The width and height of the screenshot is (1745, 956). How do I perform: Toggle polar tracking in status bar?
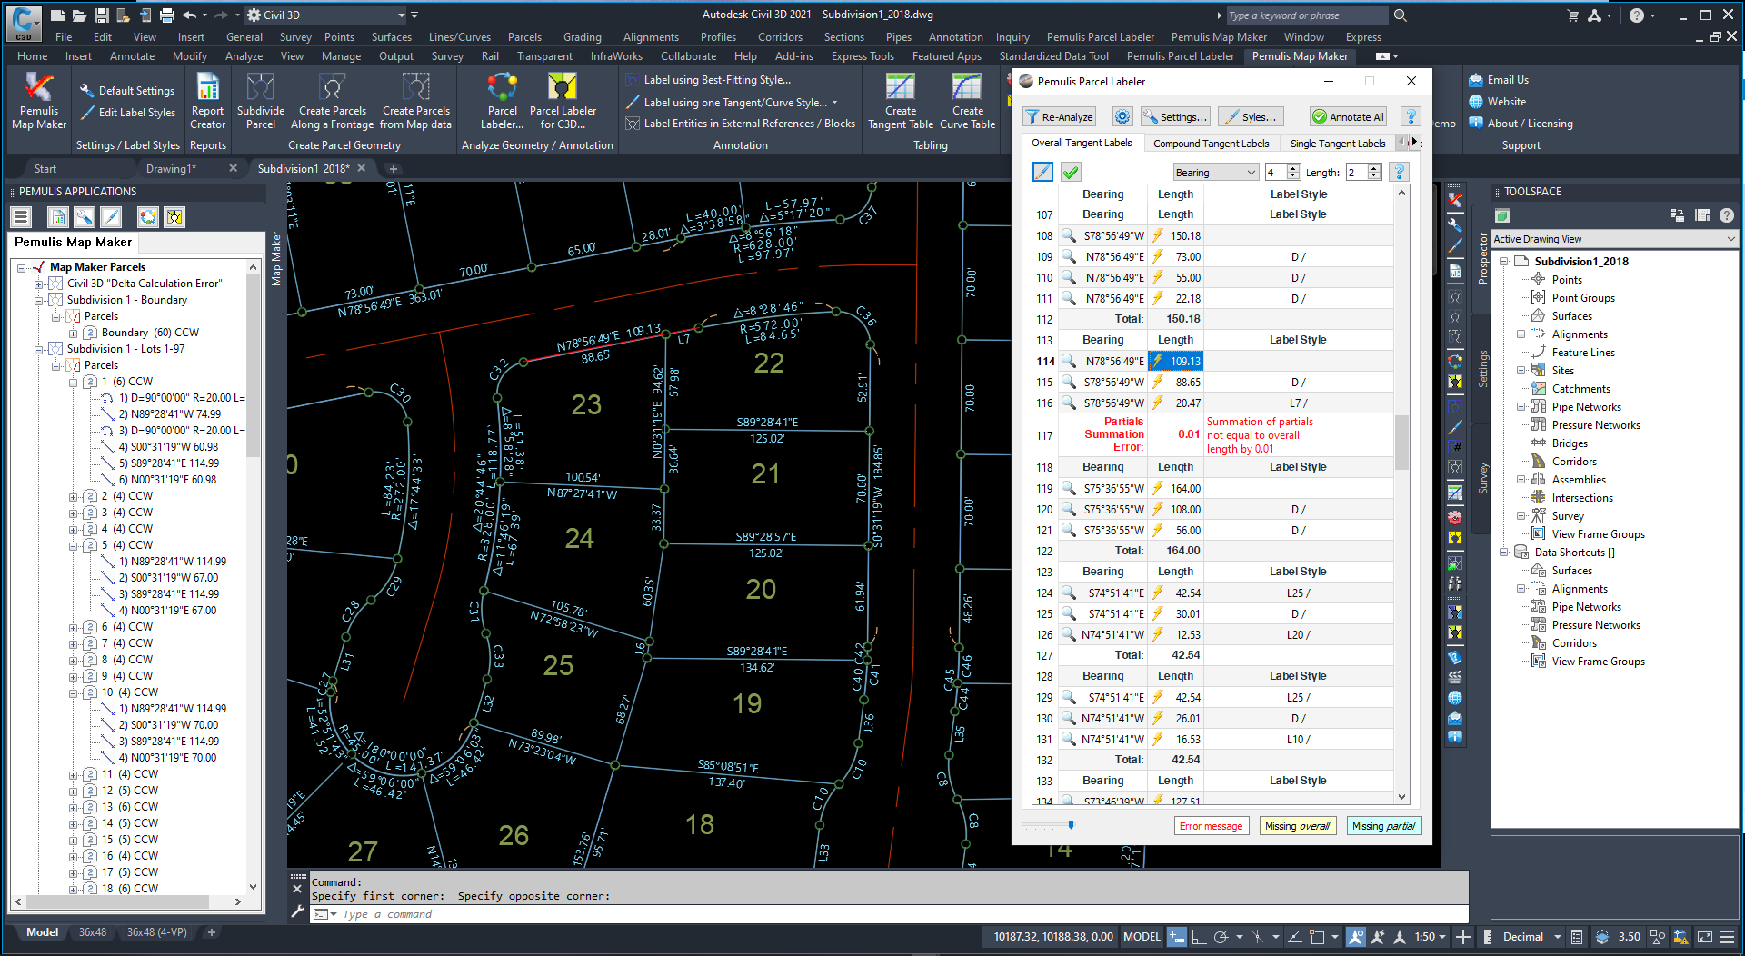click(x=1221, y=937)
